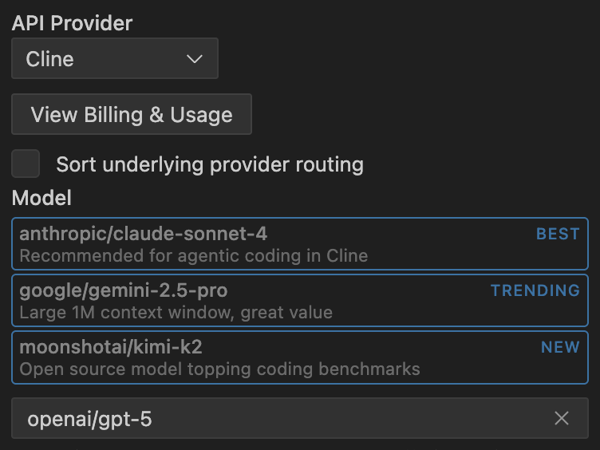
Task: Open the API Provider dropdown showing Cline
Action: tap(114, 59)
